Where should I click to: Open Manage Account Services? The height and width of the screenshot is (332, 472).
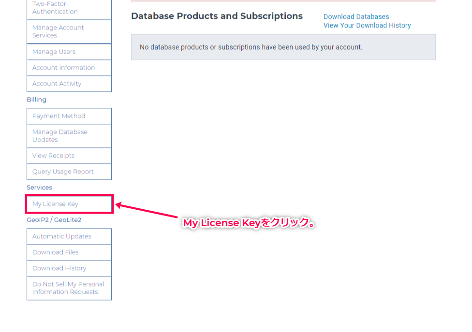69,31
